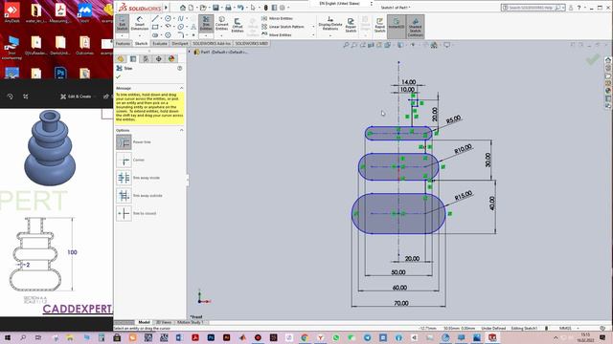
Task: Click the Repair Sketch tool
Action: 351,25
